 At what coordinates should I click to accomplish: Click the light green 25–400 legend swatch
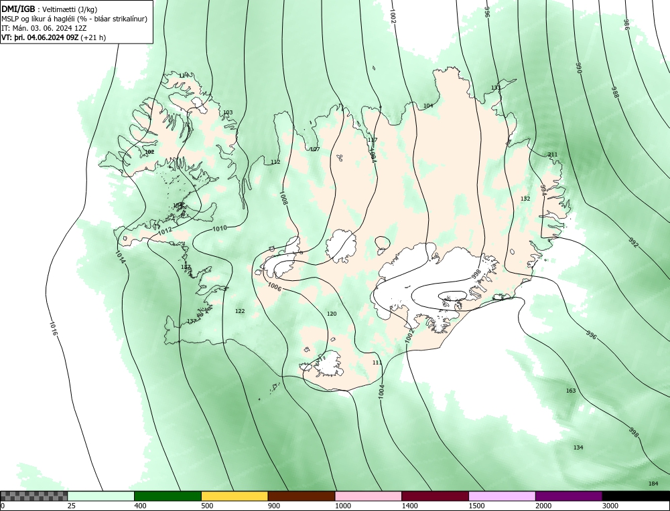pos(101,496)
